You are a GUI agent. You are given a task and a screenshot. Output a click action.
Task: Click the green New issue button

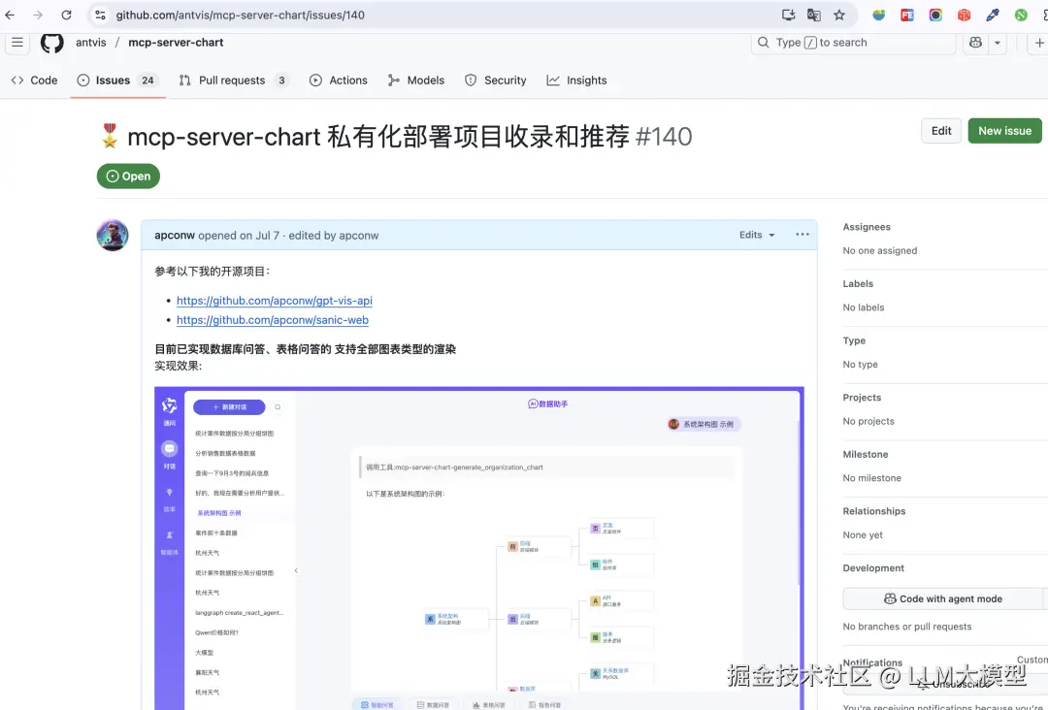tap(1004, 131)
